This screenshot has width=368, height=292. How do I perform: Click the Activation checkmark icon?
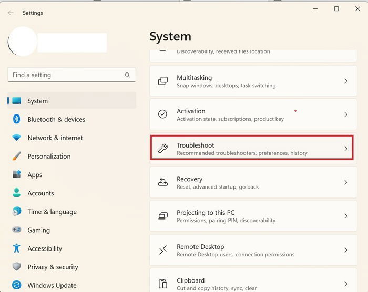click(162, 114)
